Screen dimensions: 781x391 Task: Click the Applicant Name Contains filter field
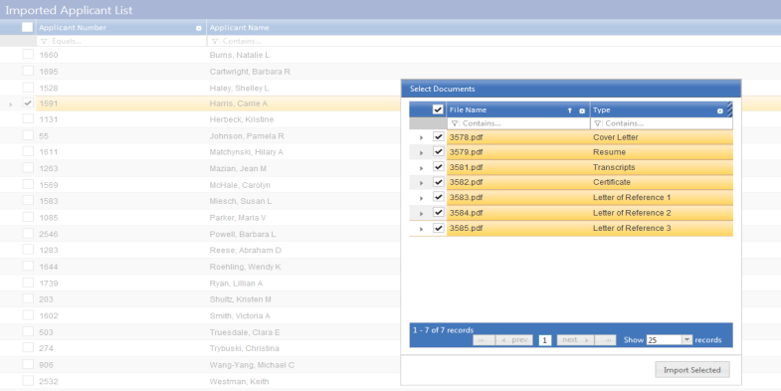click(x=493, y=42)
